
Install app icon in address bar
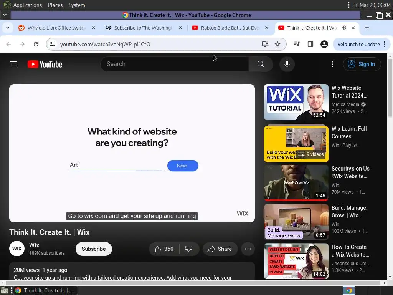[265, 44]
